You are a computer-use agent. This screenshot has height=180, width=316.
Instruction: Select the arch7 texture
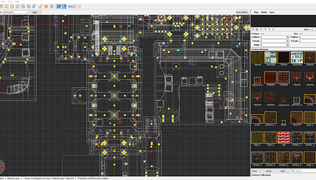point(257,119)
